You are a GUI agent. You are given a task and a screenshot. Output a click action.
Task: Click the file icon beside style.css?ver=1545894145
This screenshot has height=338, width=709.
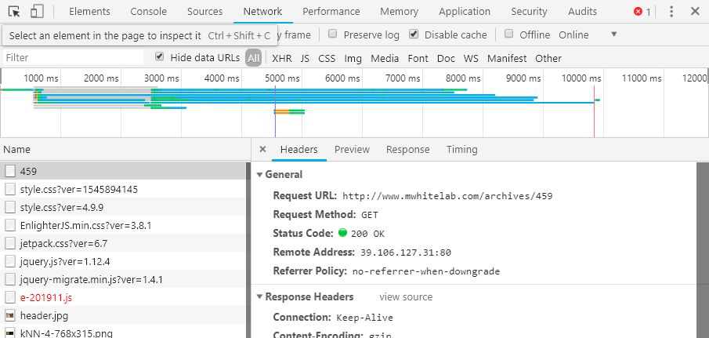pyautogui.click(x=10, y=189)
